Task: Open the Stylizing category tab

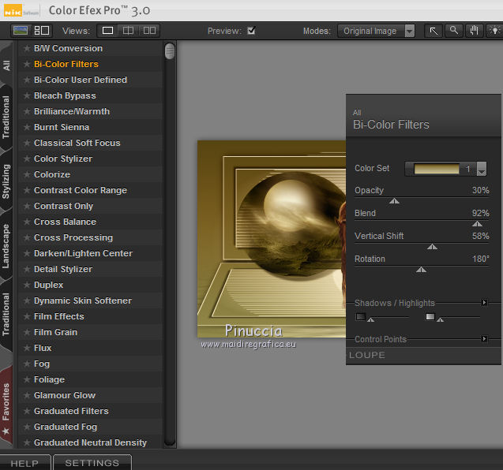Action: [x=6, y=181]
